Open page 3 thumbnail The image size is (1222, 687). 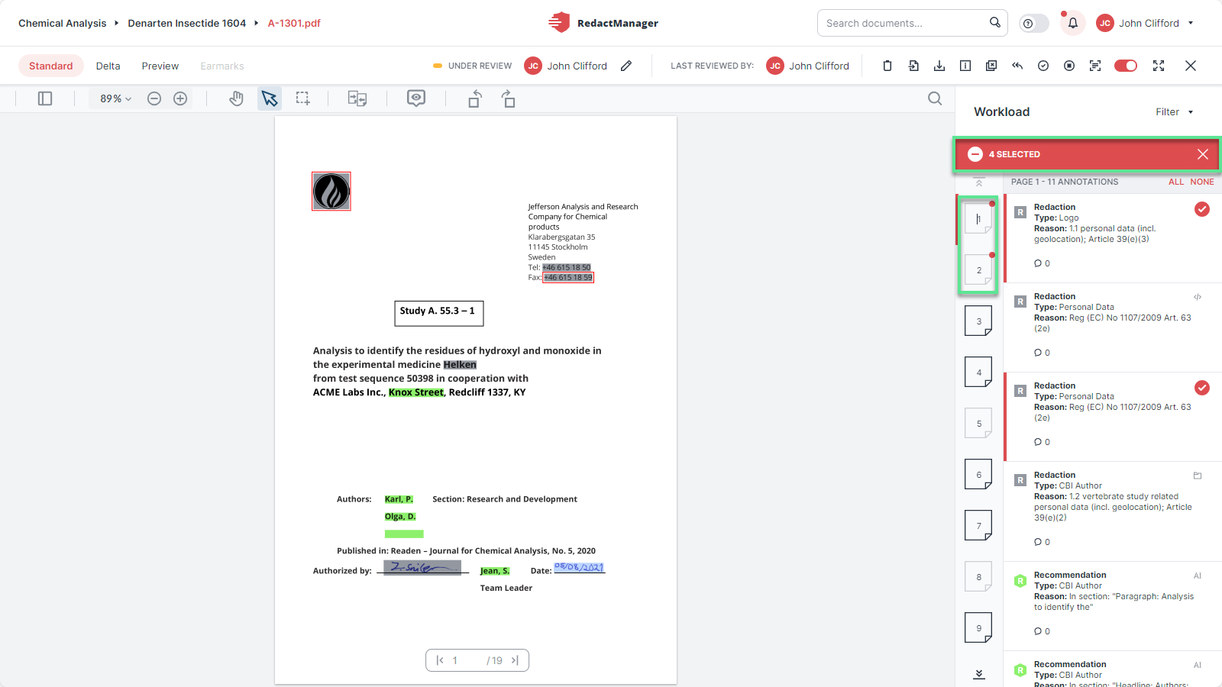click(x=978, y=321)
